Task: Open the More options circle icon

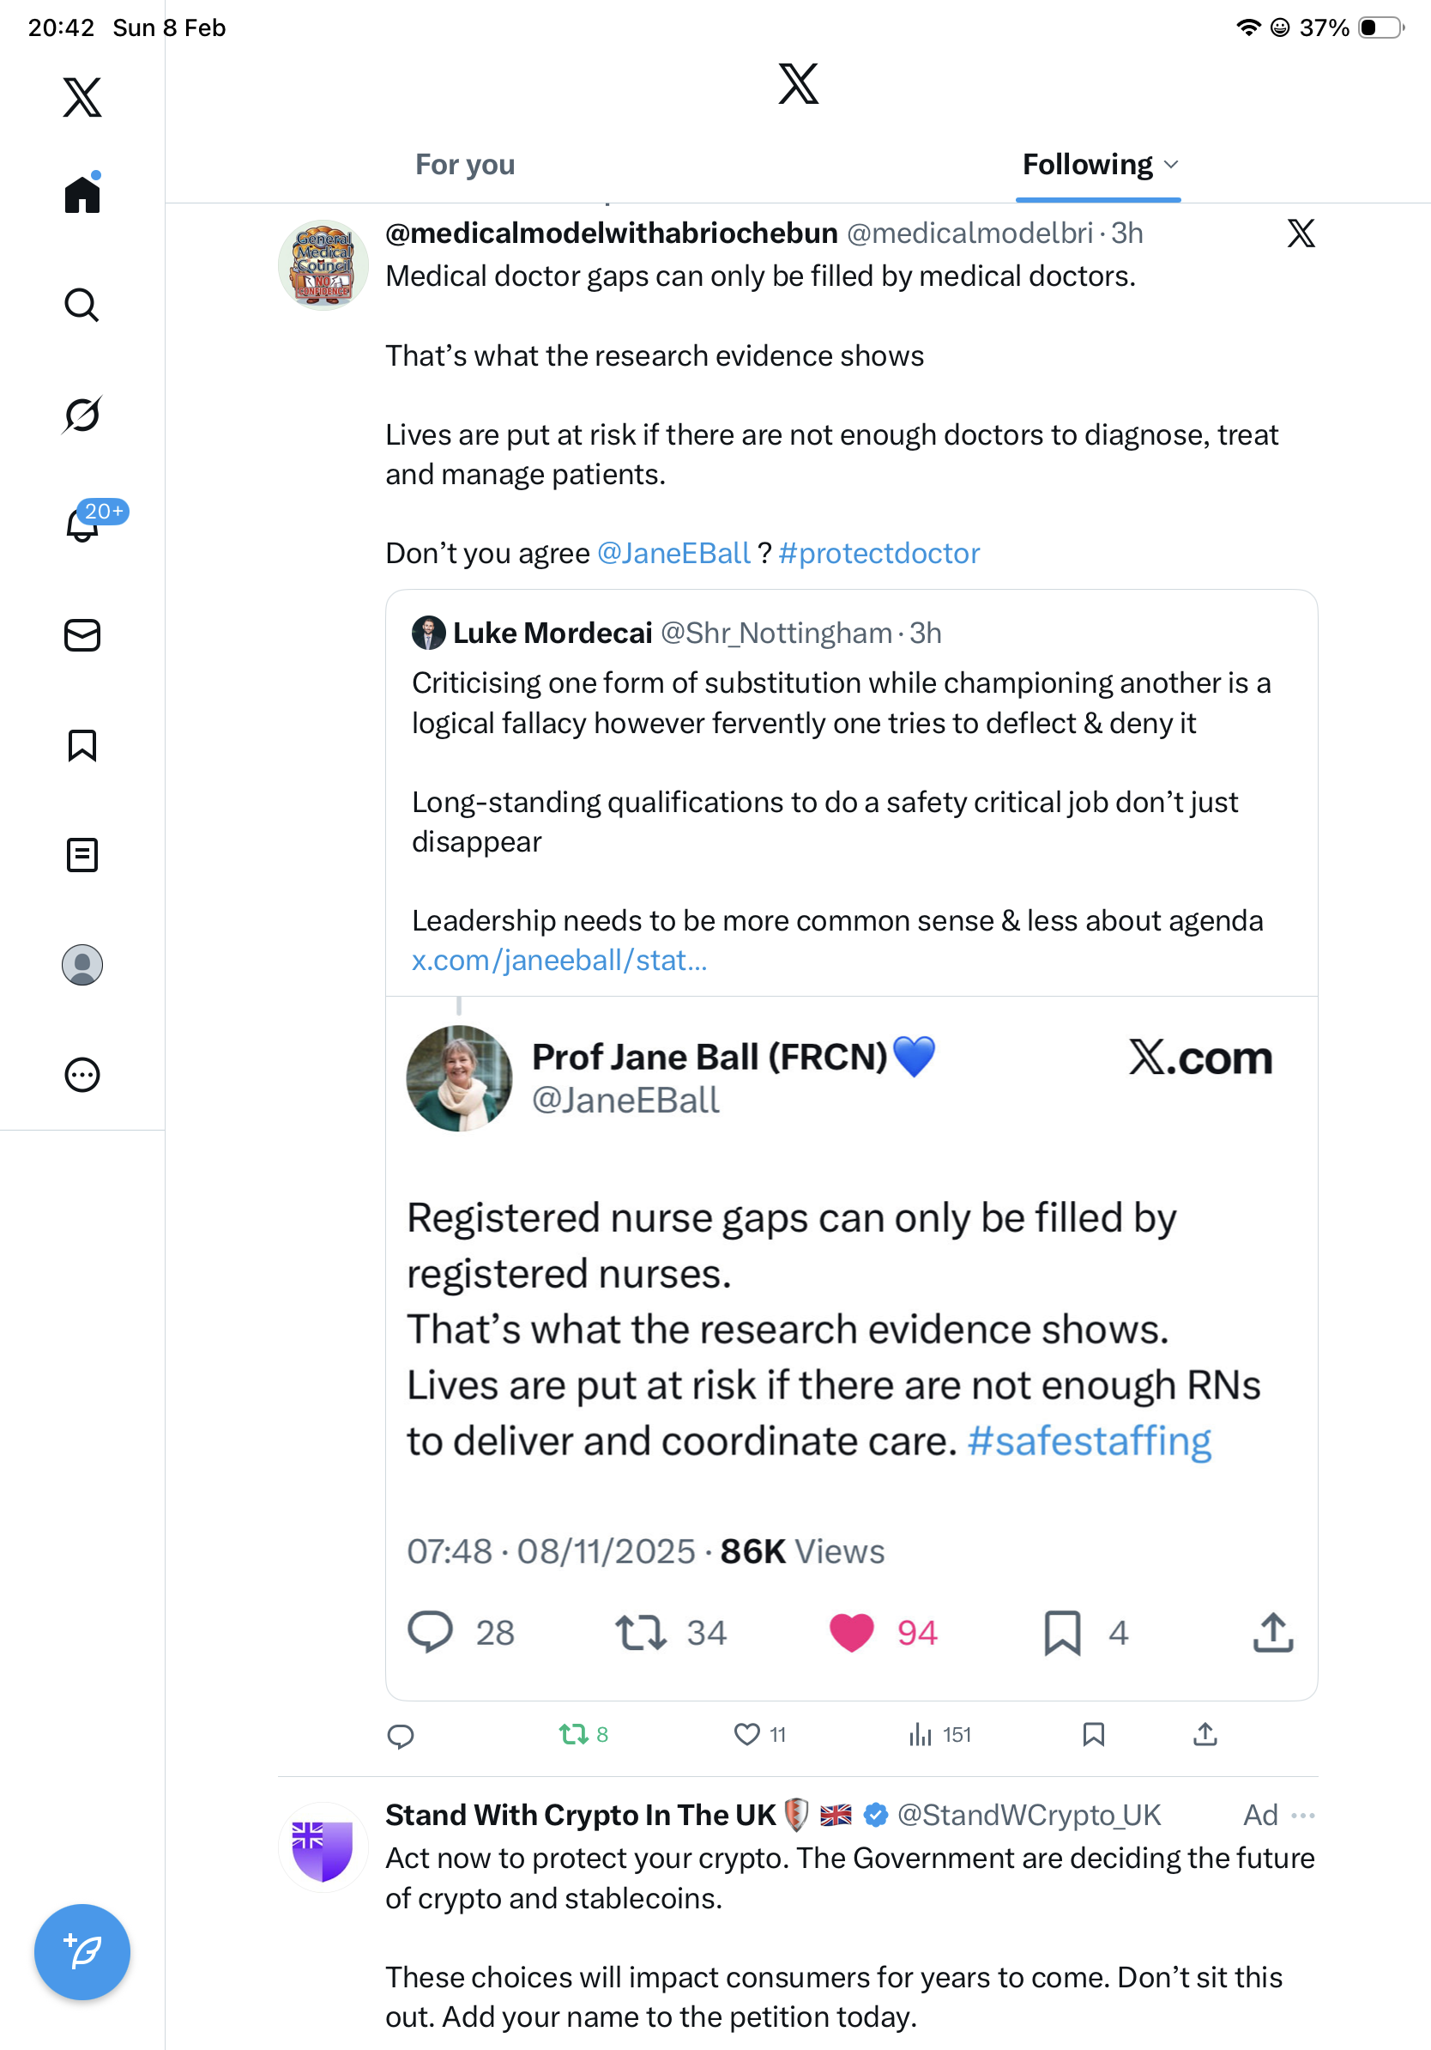Action: click(82, 1074)
